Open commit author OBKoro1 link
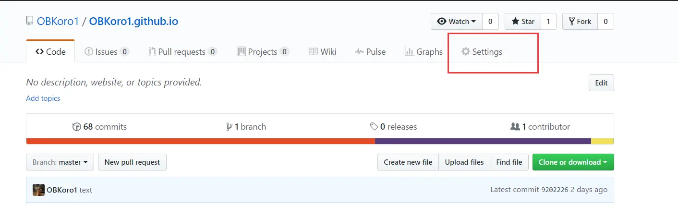Screen dimensions: 678x206 click(62, 190)
